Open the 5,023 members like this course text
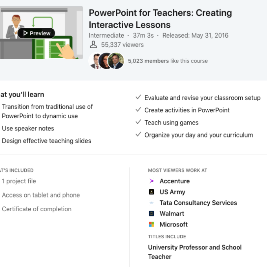The image size is (267, 267). (168, 61)
